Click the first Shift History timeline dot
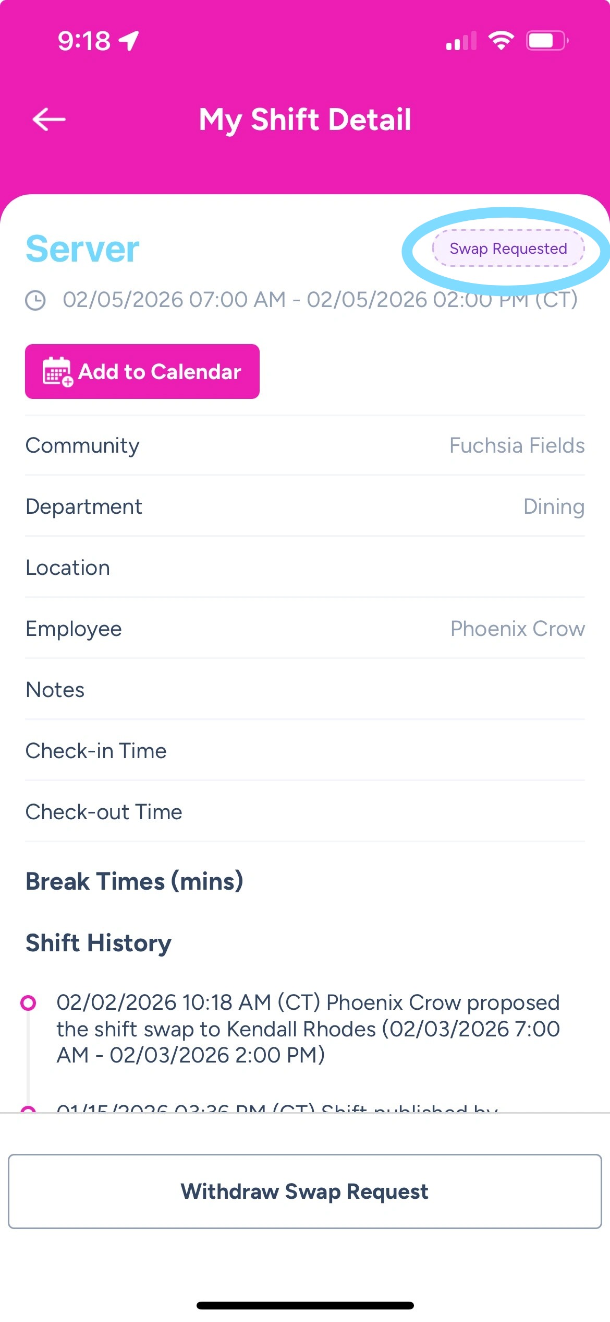This screenshot has height=1322, width=610. click(28, 1002)
